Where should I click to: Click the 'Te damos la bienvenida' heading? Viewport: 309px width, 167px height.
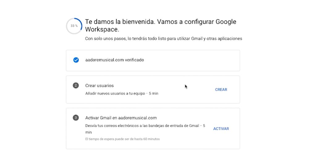[x=161, y=25]
